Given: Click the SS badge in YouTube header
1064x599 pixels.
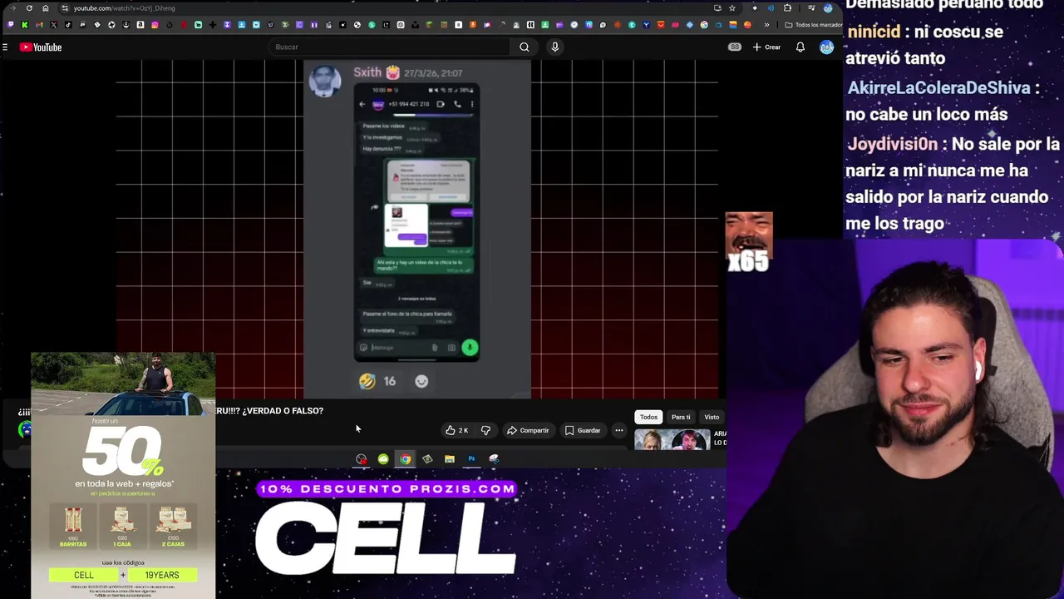Looking at the screenshot, I should pyautogui.click(x=735, y=47).
